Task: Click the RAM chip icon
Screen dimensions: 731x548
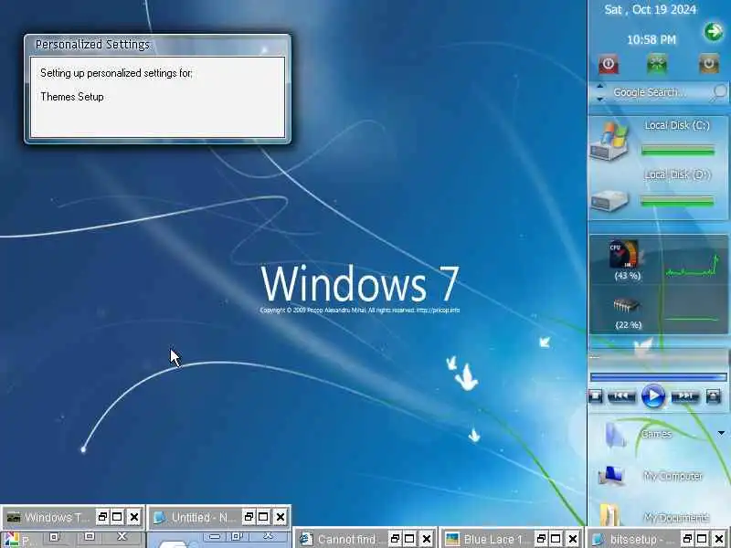Action: pyautogui.click(x=626, y=306)
